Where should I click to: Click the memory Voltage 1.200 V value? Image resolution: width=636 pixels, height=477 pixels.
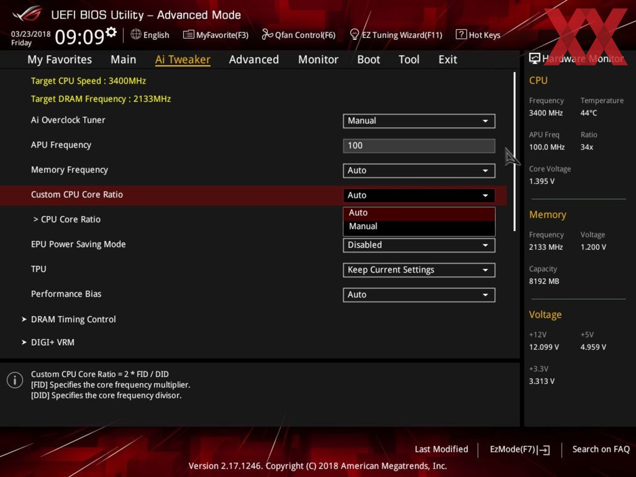tap(593, 247)
